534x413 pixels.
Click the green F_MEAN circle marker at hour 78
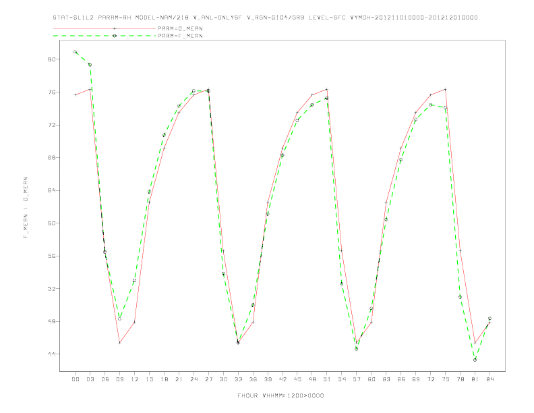click(460, 297)
